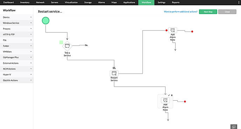Open the Applications tab
241x129 pixels.
(129, 2)
